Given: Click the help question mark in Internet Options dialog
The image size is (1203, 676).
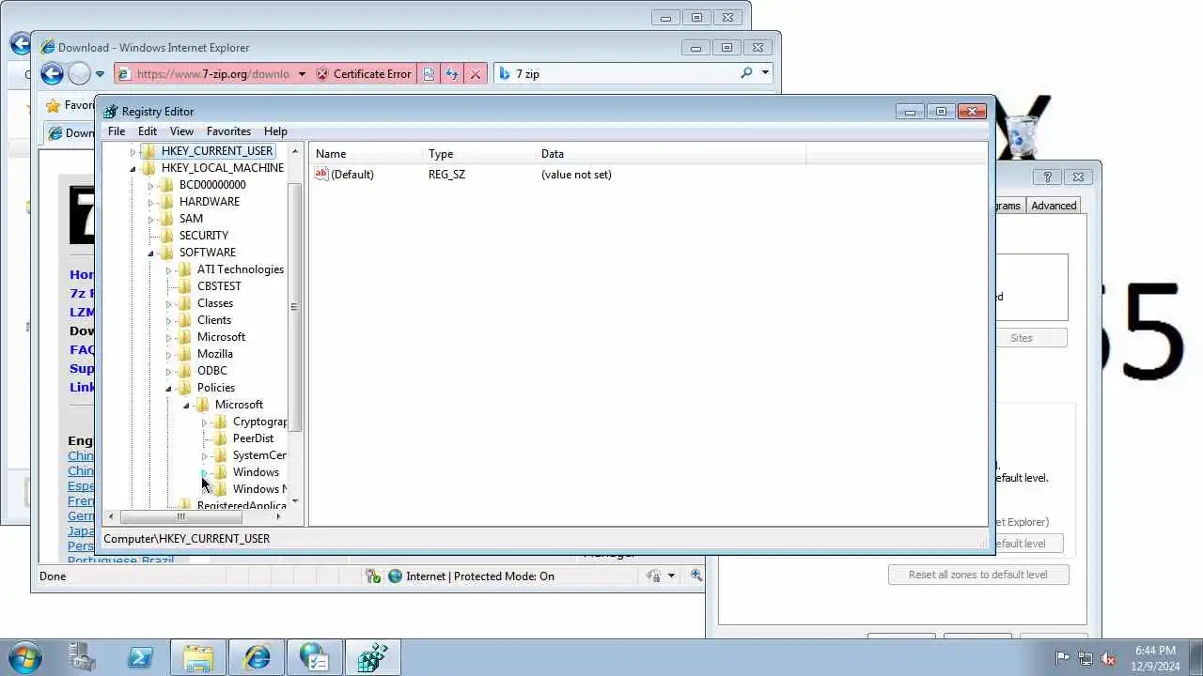Looking at the screenshot, I should point(1047,177).
